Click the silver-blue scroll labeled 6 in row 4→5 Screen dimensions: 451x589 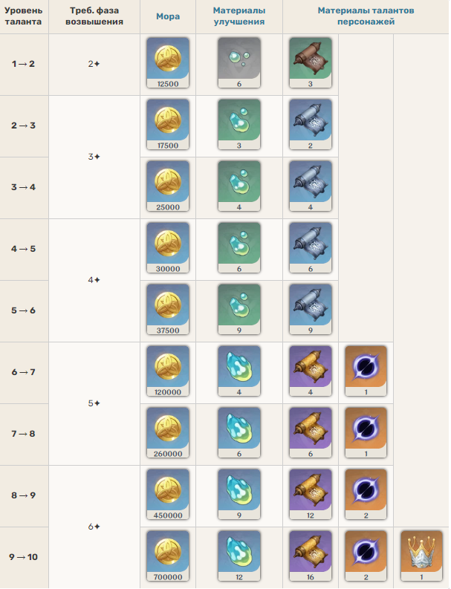[311, 248]
